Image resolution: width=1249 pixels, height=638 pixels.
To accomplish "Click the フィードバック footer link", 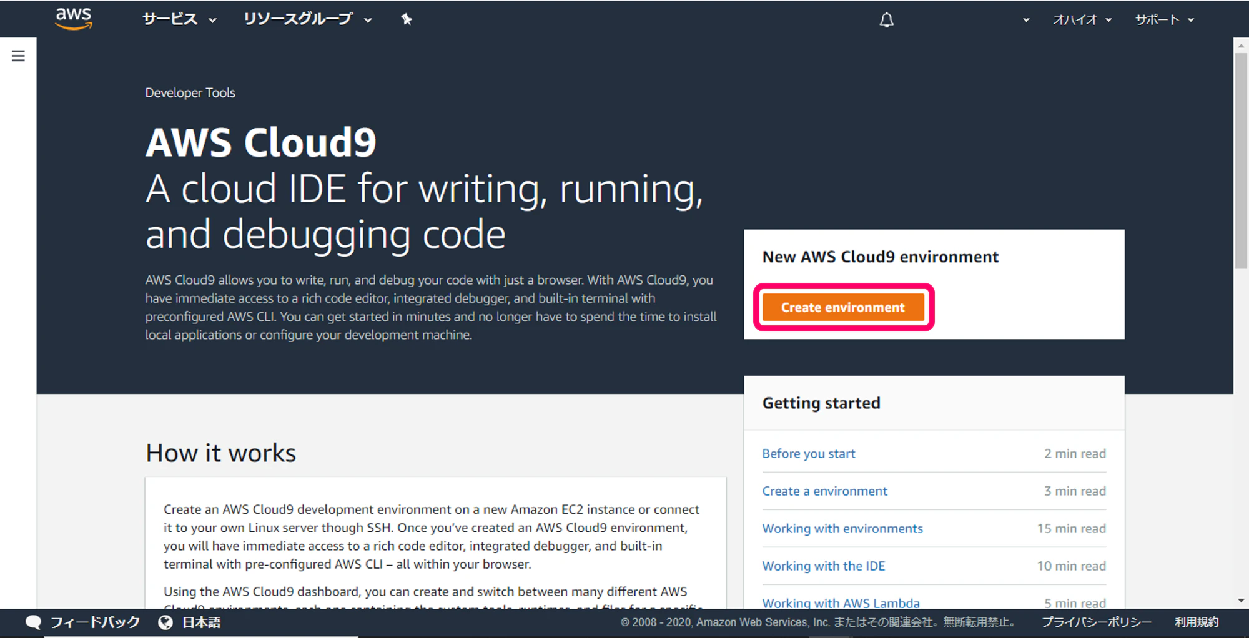I will point(95,622).
